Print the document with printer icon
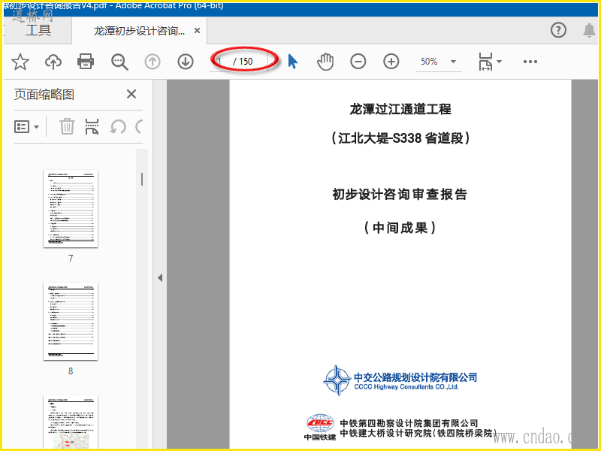The width and height of the screenshot is (601, 451). pyautogui.click(x=86, y=62)
